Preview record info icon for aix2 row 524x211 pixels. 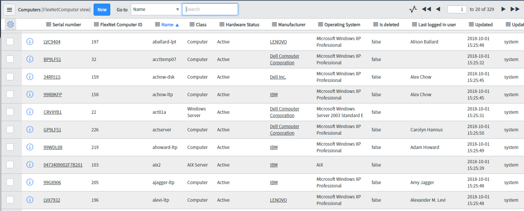(30, 165)
